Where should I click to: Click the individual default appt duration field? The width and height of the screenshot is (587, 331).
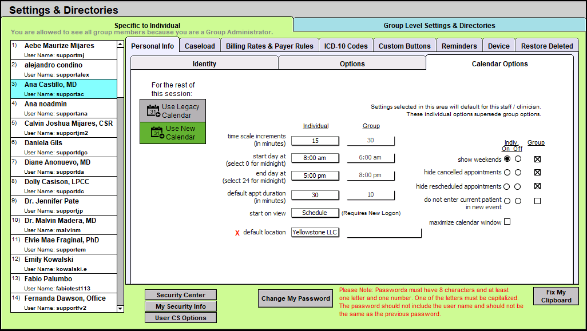click(x=315, y=195)
